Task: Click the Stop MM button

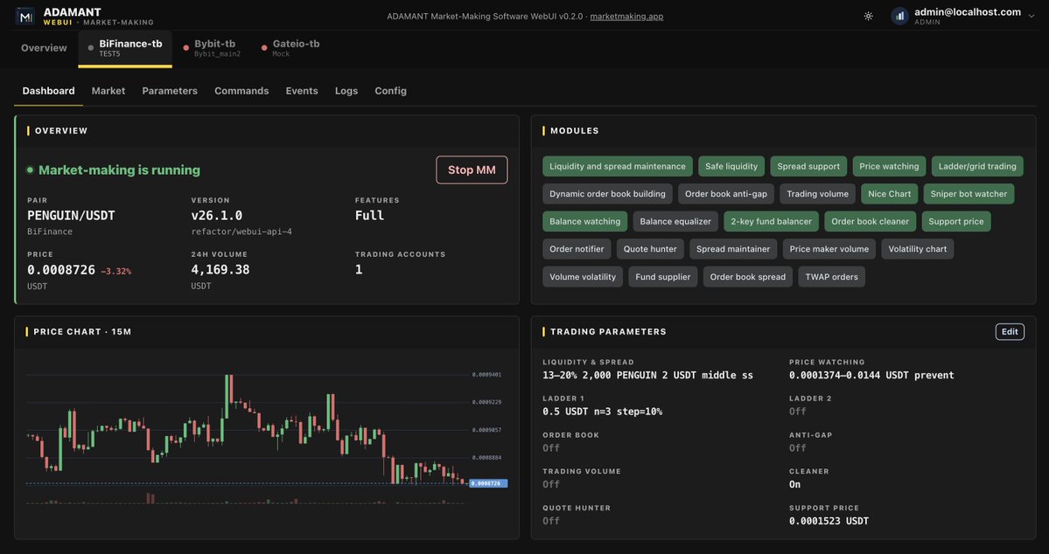Action: 472,170
